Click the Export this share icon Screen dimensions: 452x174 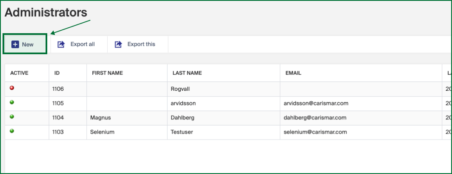(x=118, y=44)
